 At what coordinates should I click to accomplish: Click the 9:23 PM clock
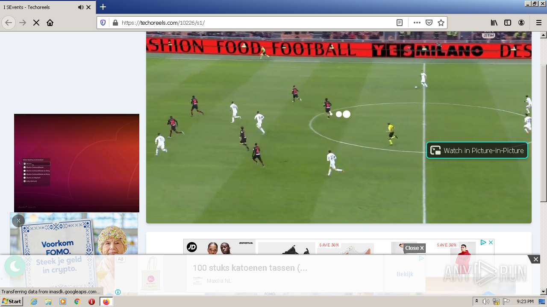tap(525, 301)
